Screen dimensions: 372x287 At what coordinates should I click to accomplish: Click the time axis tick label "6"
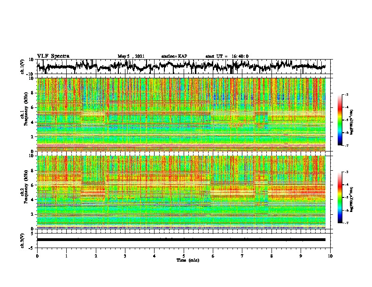(x=213, y=256)
